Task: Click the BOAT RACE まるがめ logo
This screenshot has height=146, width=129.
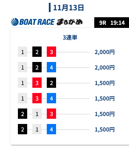Action: (47, 22)
